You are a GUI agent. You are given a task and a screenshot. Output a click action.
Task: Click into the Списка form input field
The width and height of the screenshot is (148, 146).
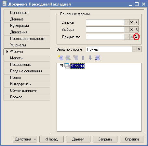point(105,22)
